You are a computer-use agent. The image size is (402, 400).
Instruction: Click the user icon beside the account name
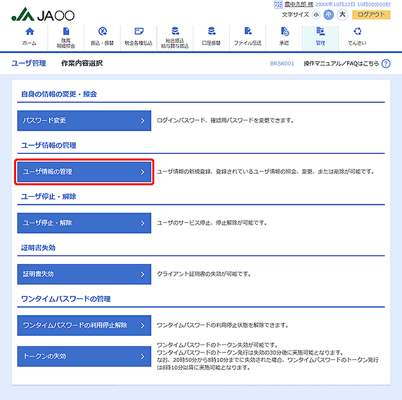278,5
